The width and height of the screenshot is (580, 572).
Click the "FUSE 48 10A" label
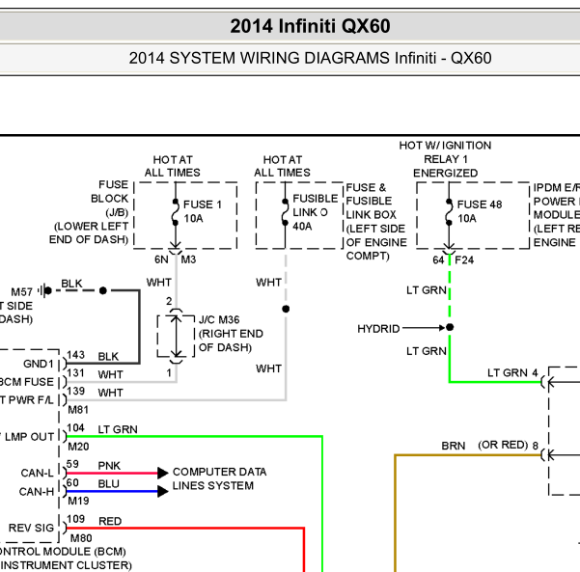pyautogui.click(x=480, y=211)
